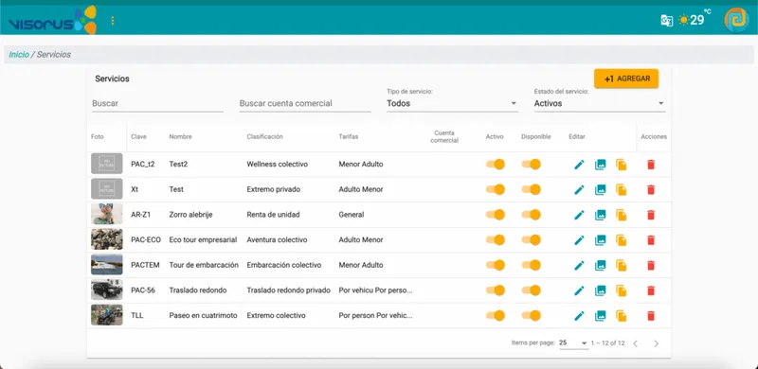Open the Traslado redondo photo thumbnail
Screen dimensions: 758x369
tap(107, 290)
